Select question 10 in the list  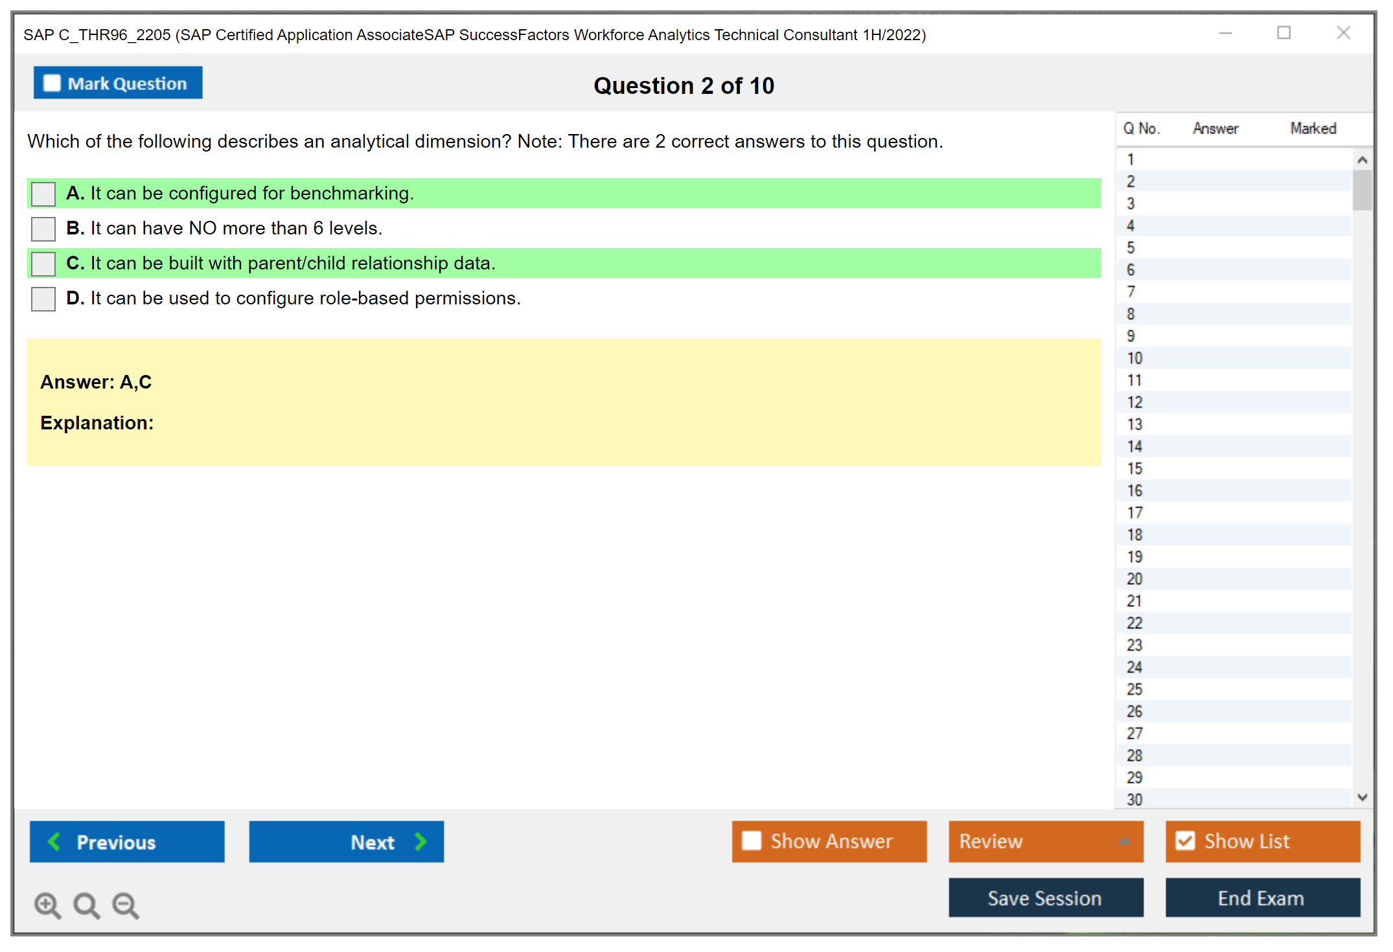[1134, 358]
